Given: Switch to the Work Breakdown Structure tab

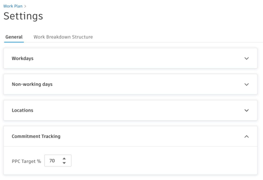Looking at the screenshot, I should coord(63,37).
